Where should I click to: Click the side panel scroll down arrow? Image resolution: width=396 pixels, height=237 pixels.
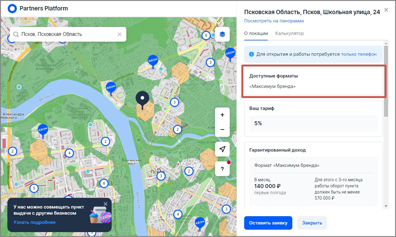(x=386, y=206)
